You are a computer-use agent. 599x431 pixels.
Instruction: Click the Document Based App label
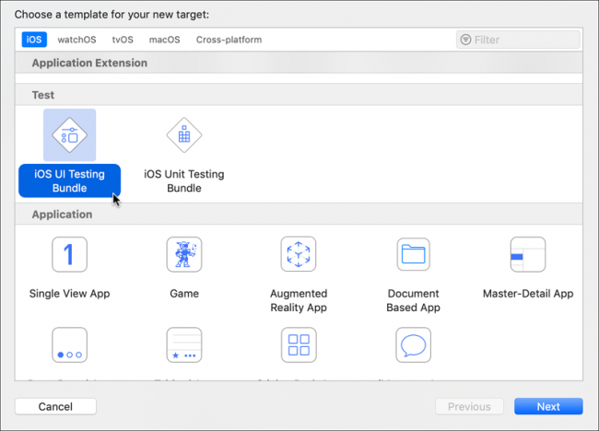point(414,300)
